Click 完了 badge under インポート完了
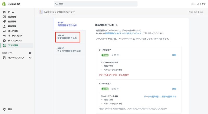This screenshot has height=114, width=208. tap(105, 89)
